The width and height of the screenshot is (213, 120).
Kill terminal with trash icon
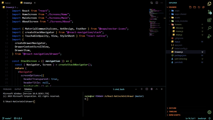coord(151,89)
